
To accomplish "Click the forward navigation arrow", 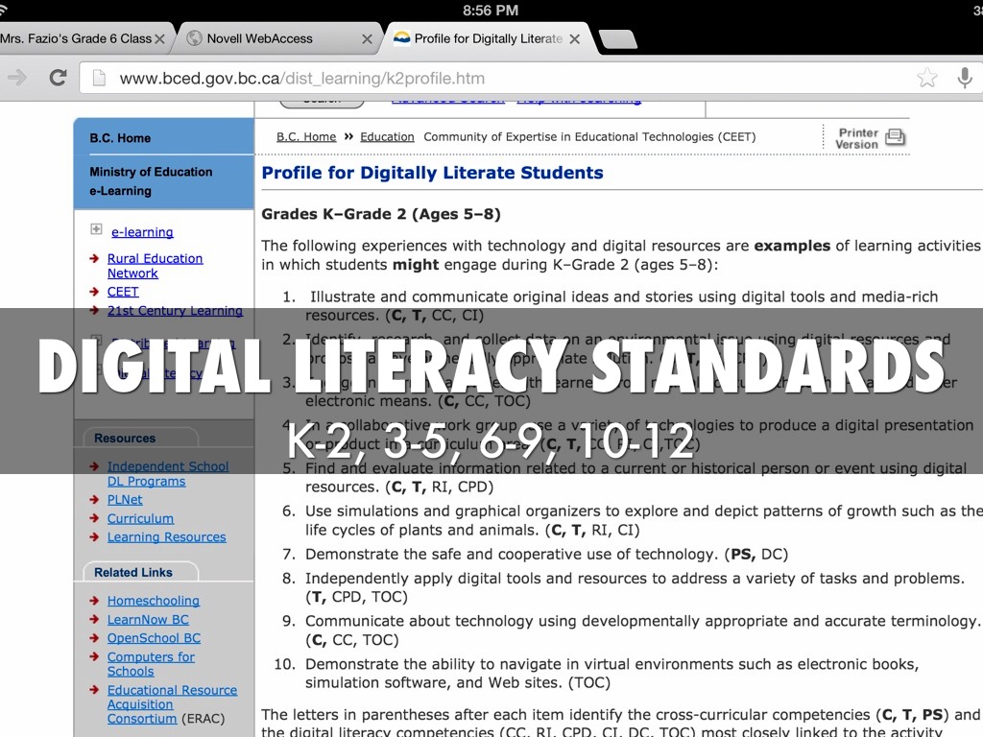I will click(x=17, y=78).
